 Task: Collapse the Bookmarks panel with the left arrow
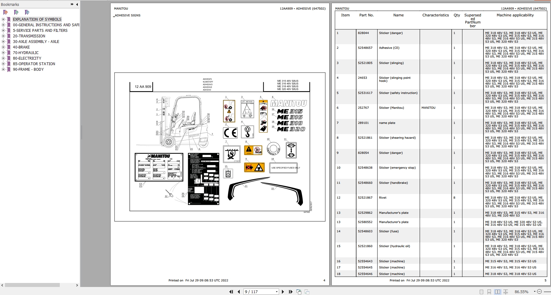point(77,4)
